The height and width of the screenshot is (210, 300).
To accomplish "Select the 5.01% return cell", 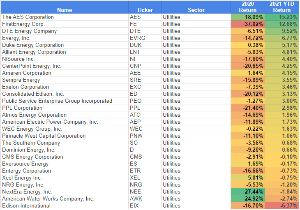I will click(248, 178).
